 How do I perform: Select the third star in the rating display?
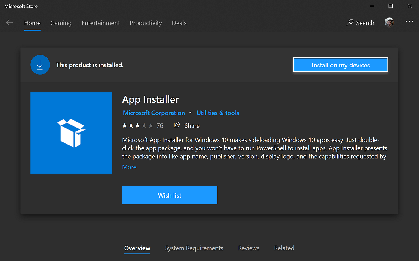pos(138,125)
